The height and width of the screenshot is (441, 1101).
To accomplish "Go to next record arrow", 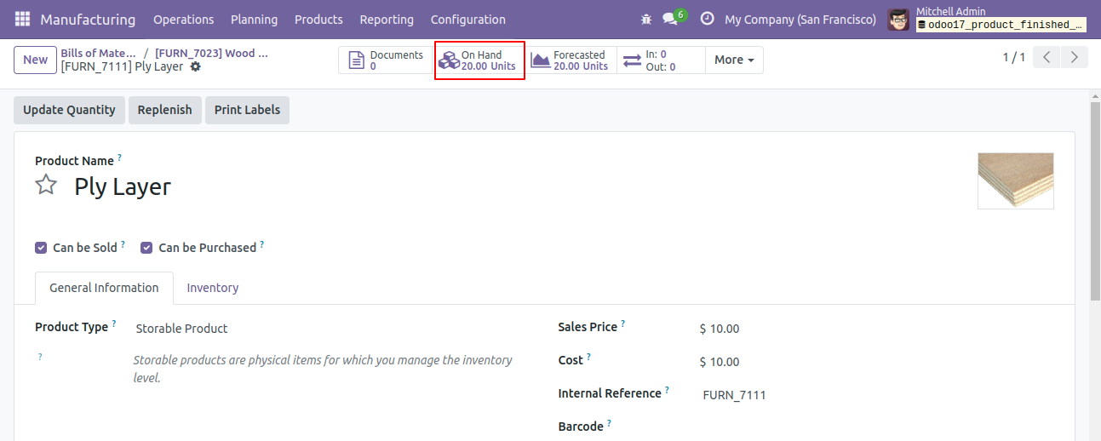I will tap(1075, 58).
